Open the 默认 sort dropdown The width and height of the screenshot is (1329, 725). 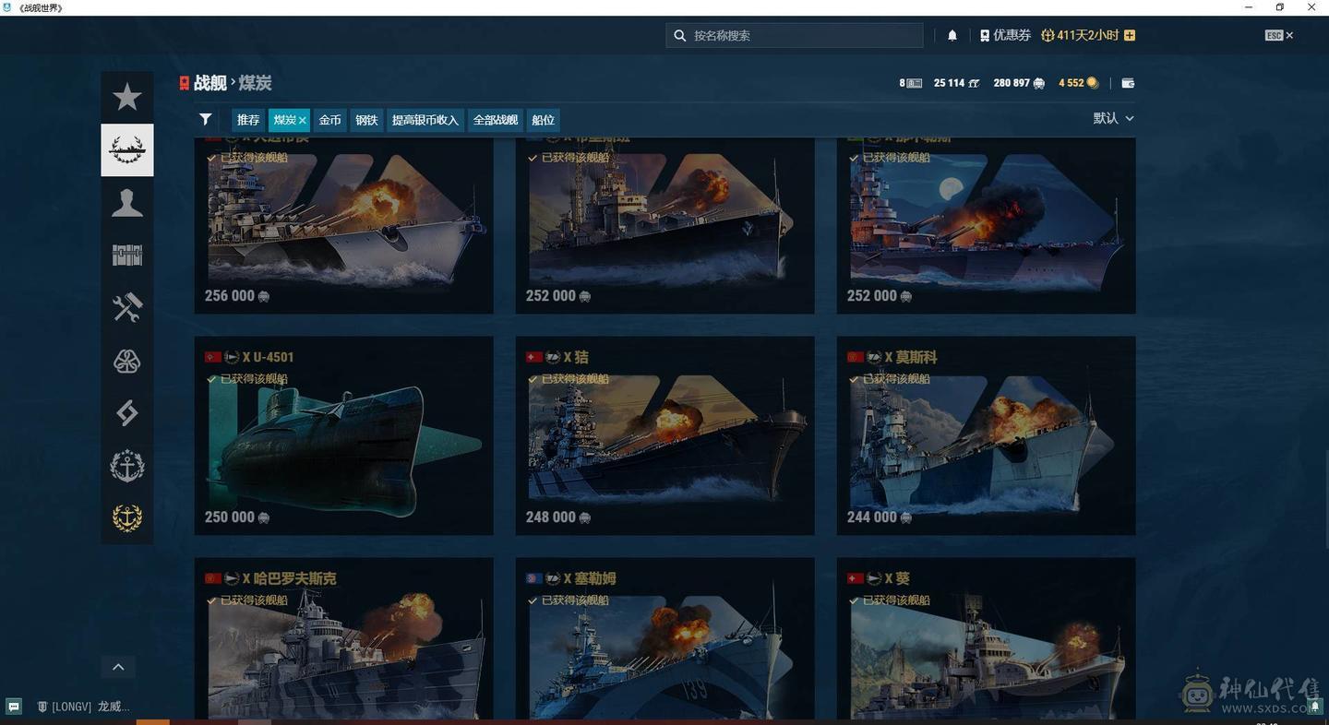(x=1113, y=118)
